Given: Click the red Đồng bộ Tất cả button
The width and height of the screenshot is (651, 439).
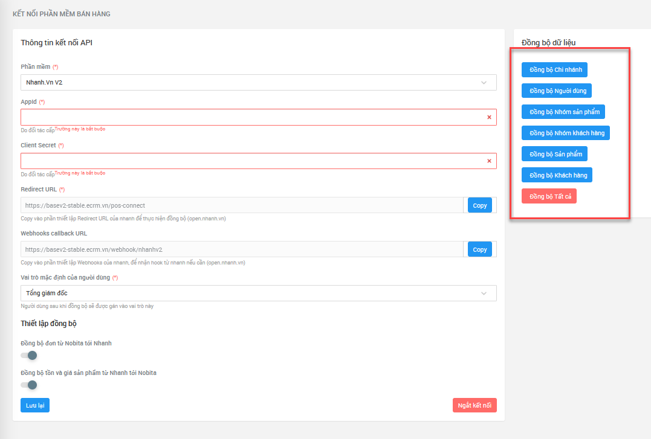Looking at the screenshot, I should (549, 196).
